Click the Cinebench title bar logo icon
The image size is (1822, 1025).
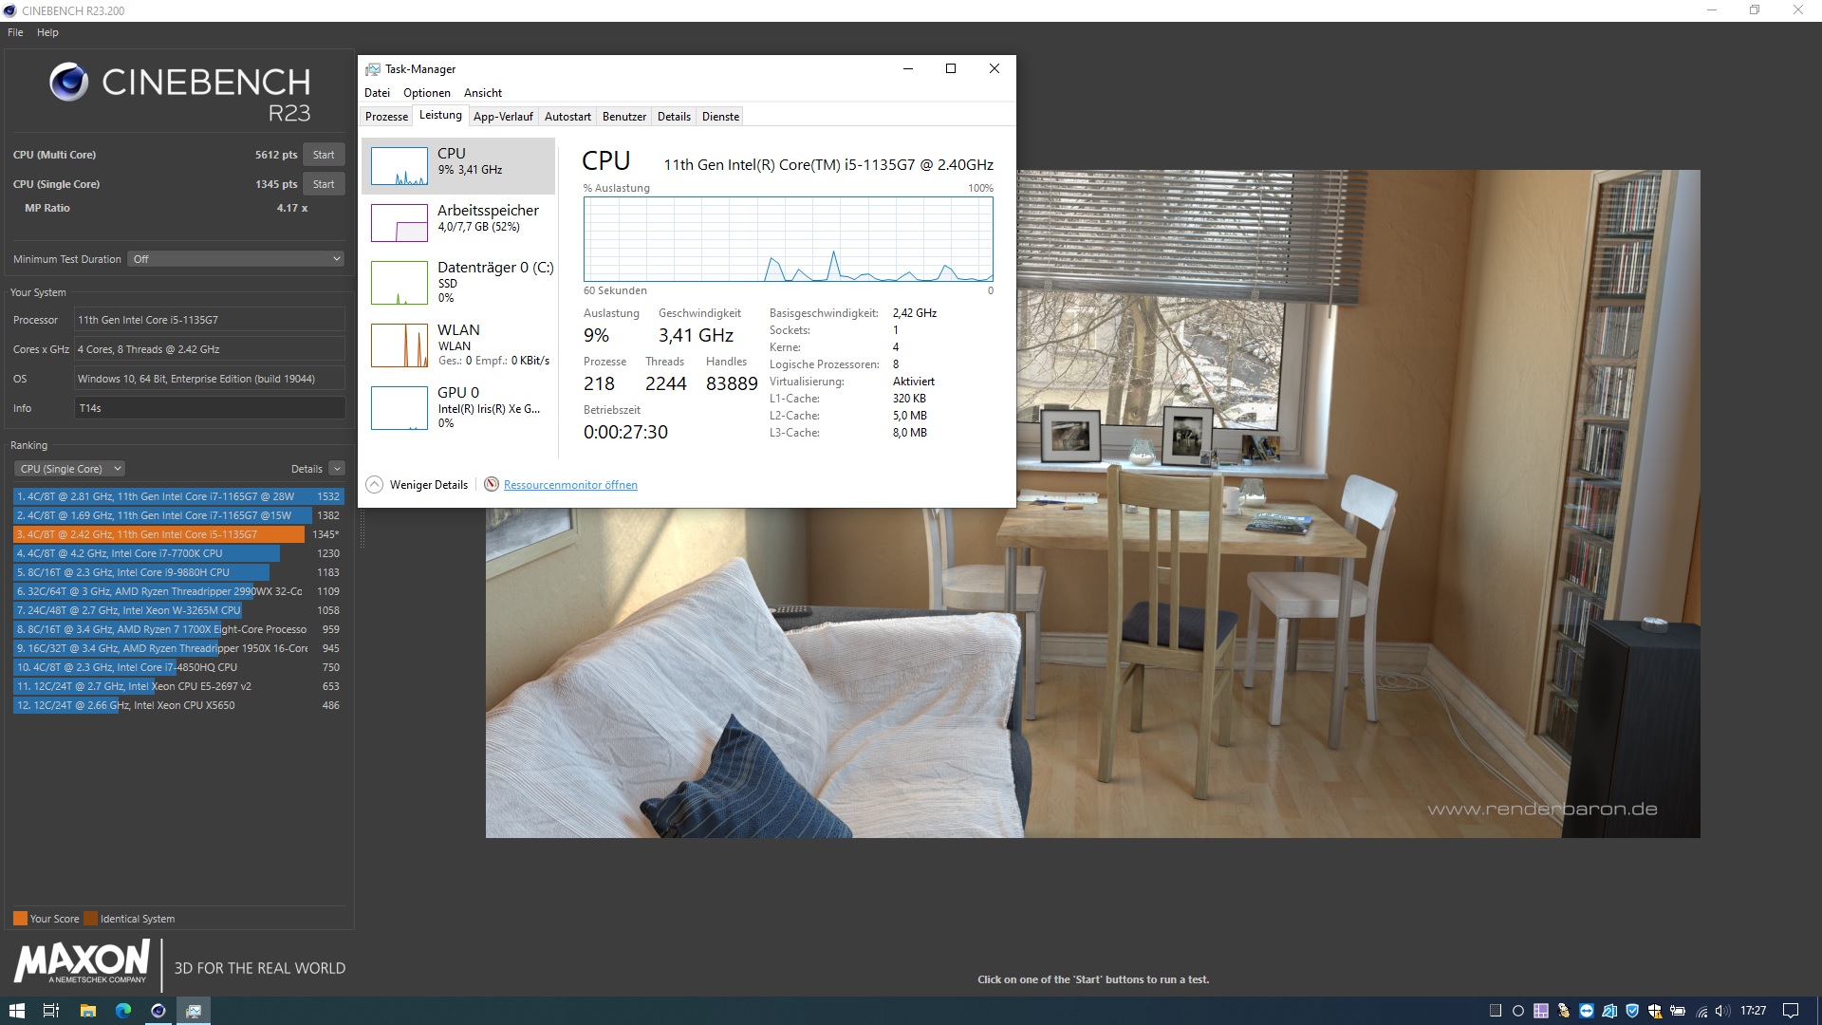click(x=9, y=10)
